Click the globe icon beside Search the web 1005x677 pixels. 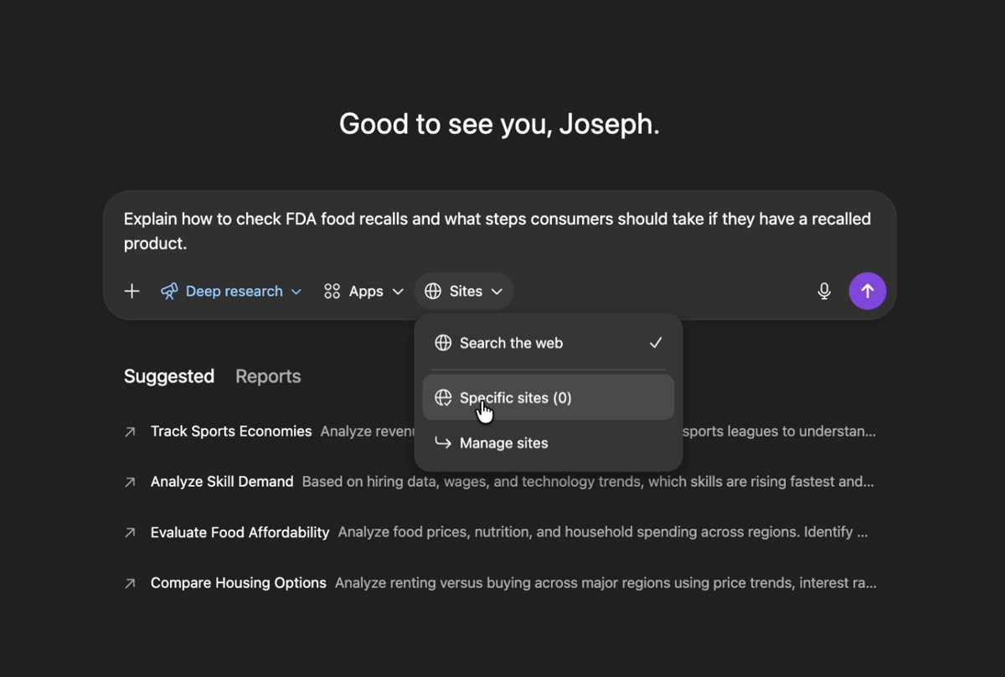[442, 343]
